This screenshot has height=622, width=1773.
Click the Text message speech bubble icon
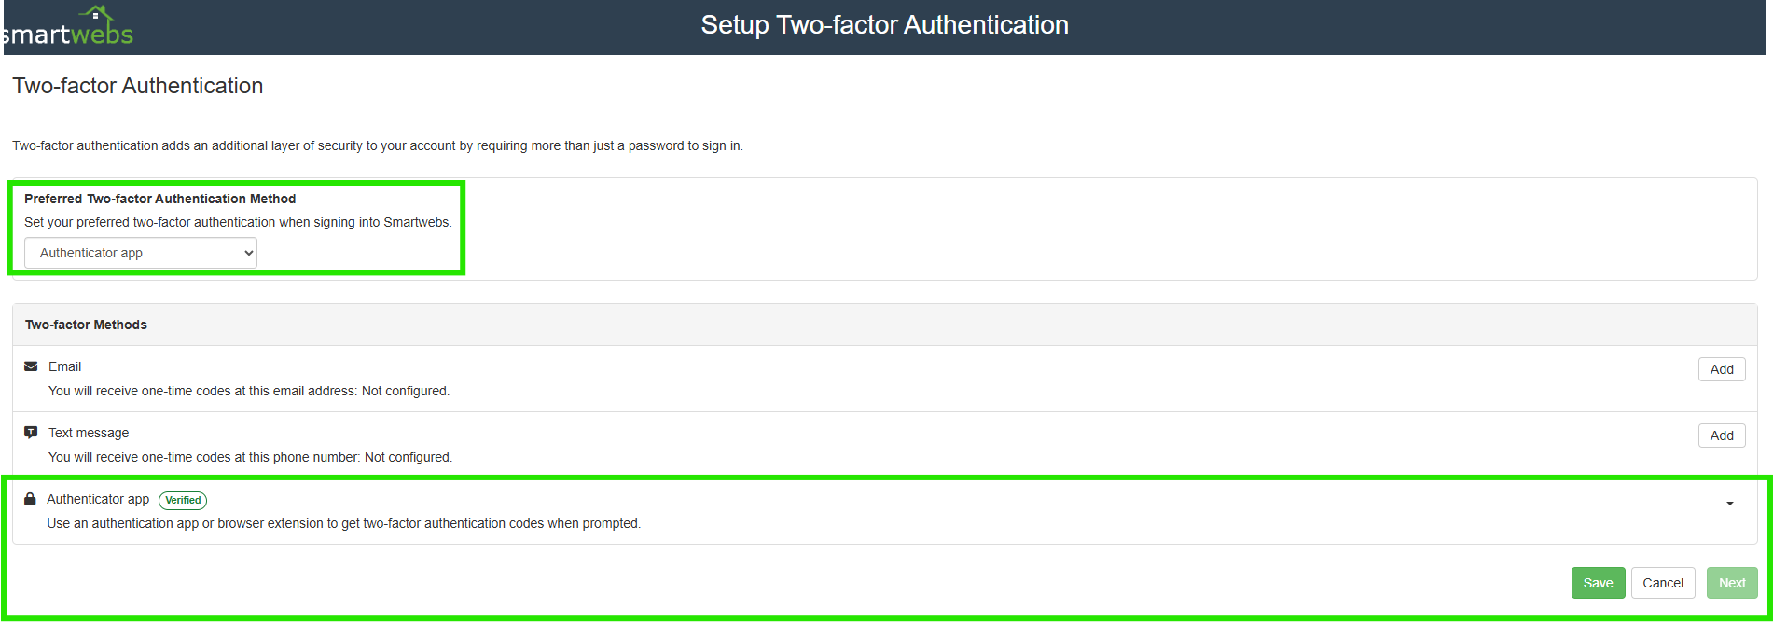click(31, 433)
